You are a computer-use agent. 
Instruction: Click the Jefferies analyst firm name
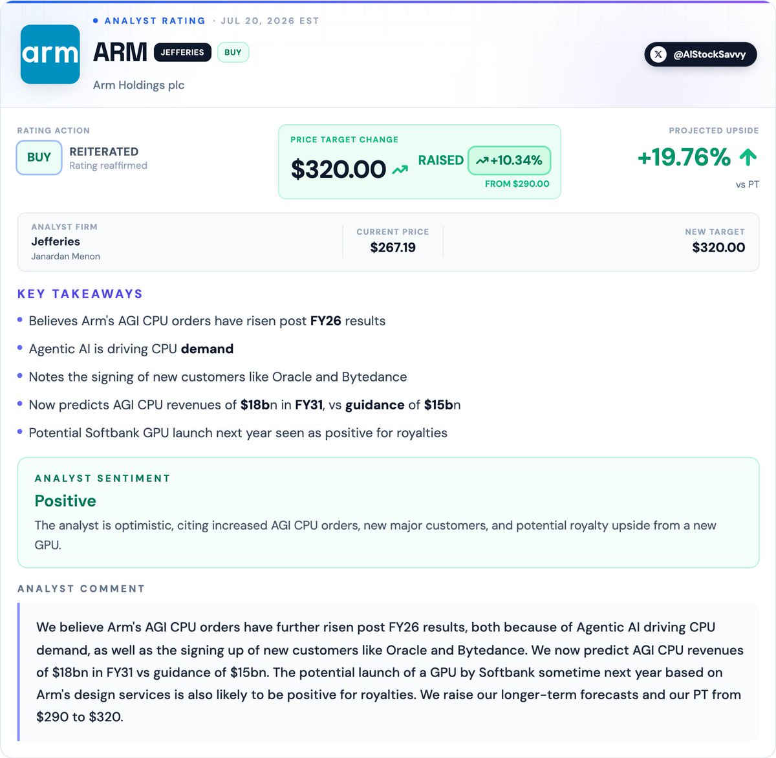coord(56,241)
